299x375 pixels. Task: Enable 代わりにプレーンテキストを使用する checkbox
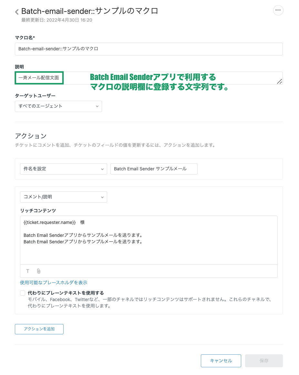(x=23, y=293)
